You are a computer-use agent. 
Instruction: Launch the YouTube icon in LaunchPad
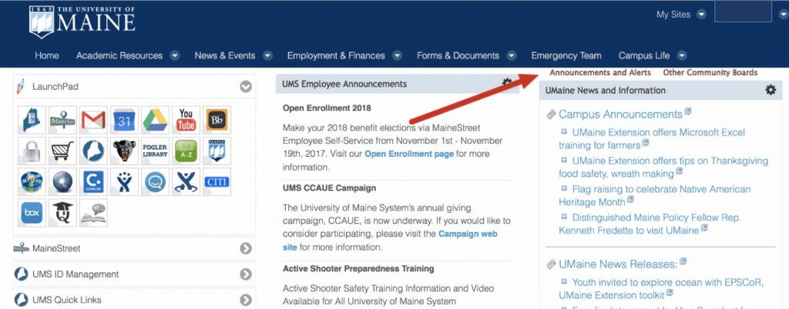pyautogui.click(x=186, y=120)
